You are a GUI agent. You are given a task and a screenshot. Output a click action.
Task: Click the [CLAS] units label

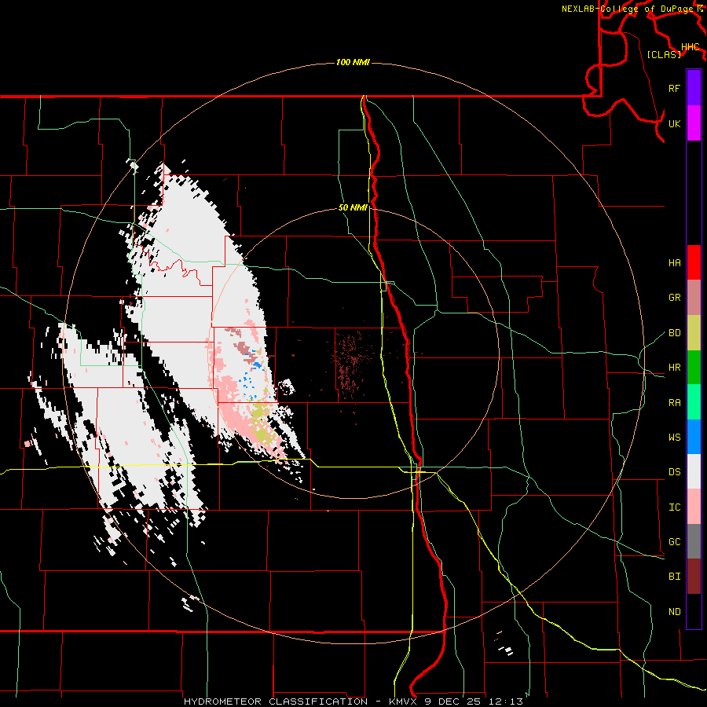click(x=664, y=54)
